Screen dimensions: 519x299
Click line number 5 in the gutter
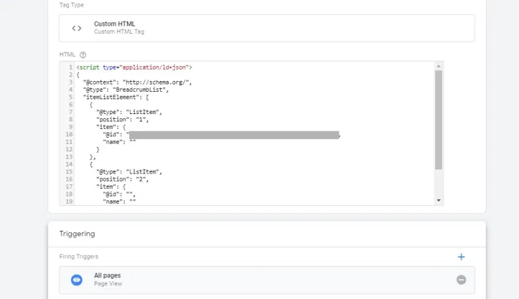coord(70,97)
